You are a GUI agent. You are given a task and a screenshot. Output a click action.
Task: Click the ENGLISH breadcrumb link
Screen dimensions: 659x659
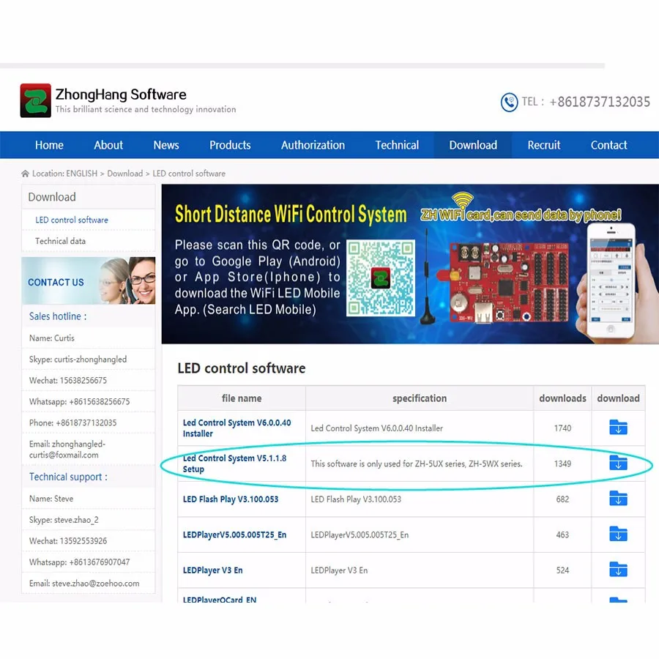click(81, 174)
